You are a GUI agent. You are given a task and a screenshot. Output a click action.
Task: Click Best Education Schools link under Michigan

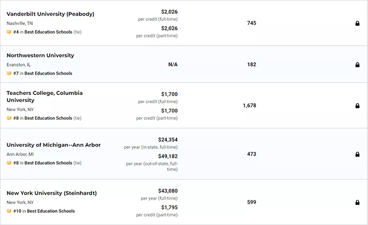[48, 163]
